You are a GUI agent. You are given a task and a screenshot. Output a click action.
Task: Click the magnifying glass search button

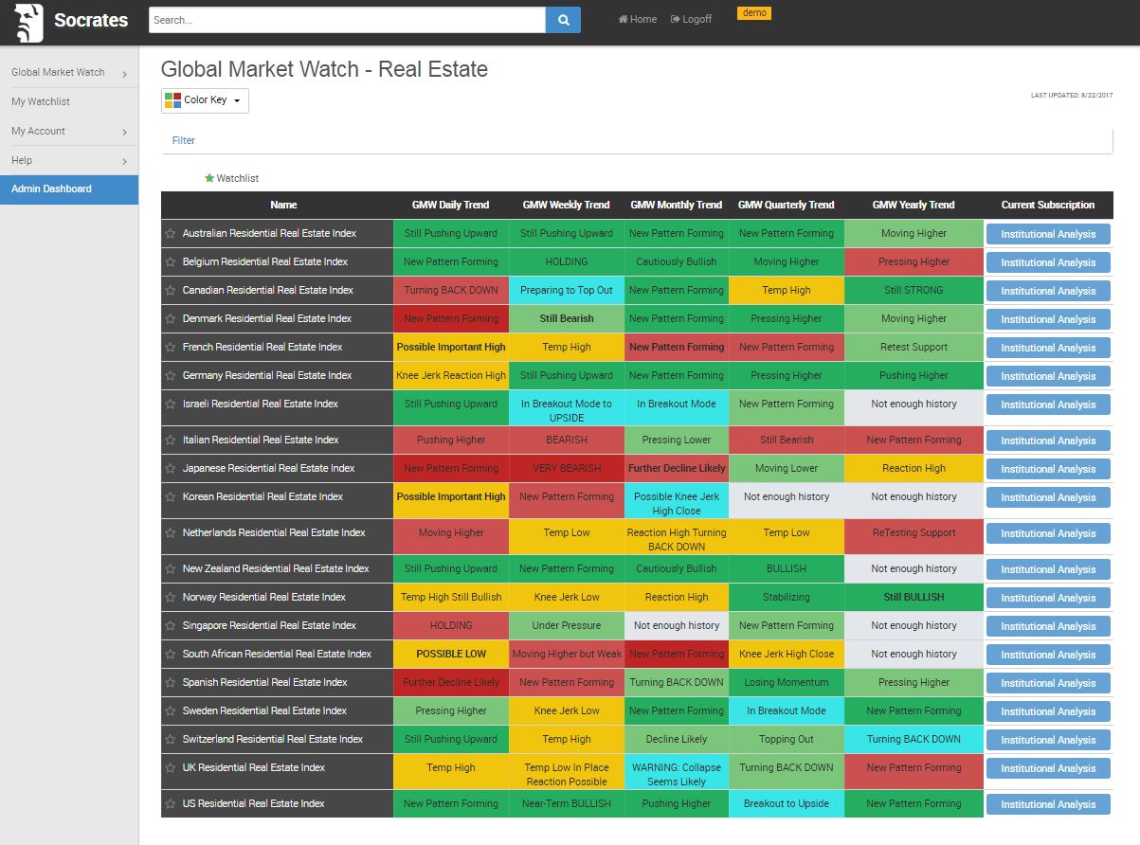point(563,20)
